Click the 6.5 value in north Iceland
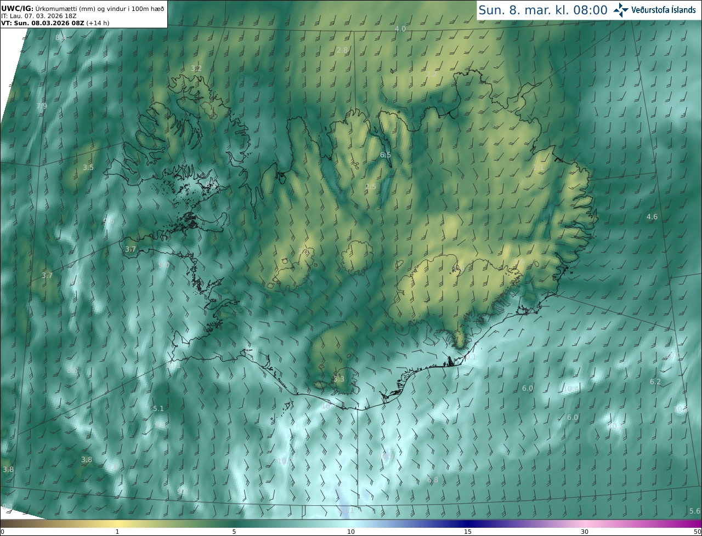Viewport: 702px width, 536px height. pos(386,155)
